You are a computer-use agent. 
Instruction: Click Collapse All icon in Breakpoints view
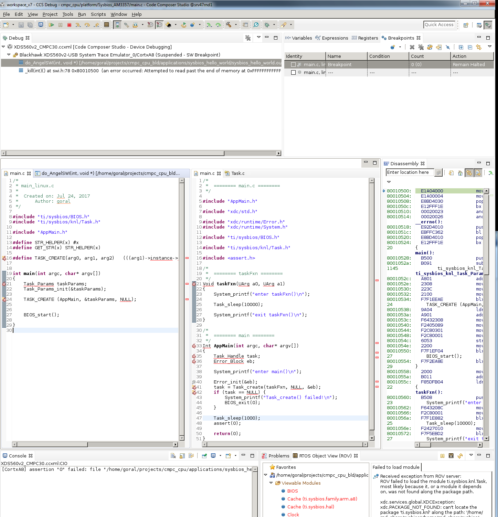coord(470,47)
